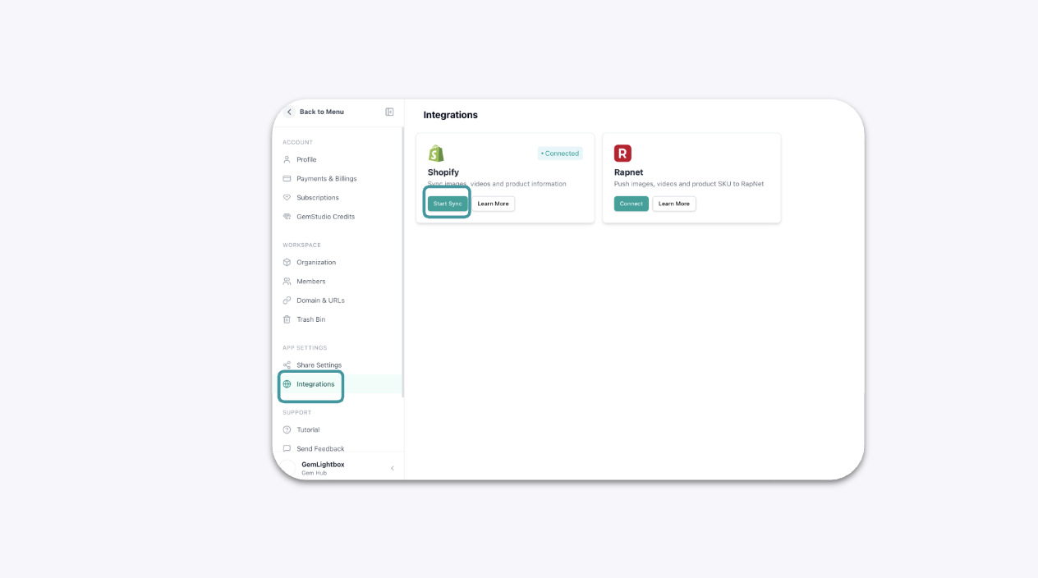Click the Organization cube icon
The height and width of the screenshot is (578, 1038).
point(287,262)
